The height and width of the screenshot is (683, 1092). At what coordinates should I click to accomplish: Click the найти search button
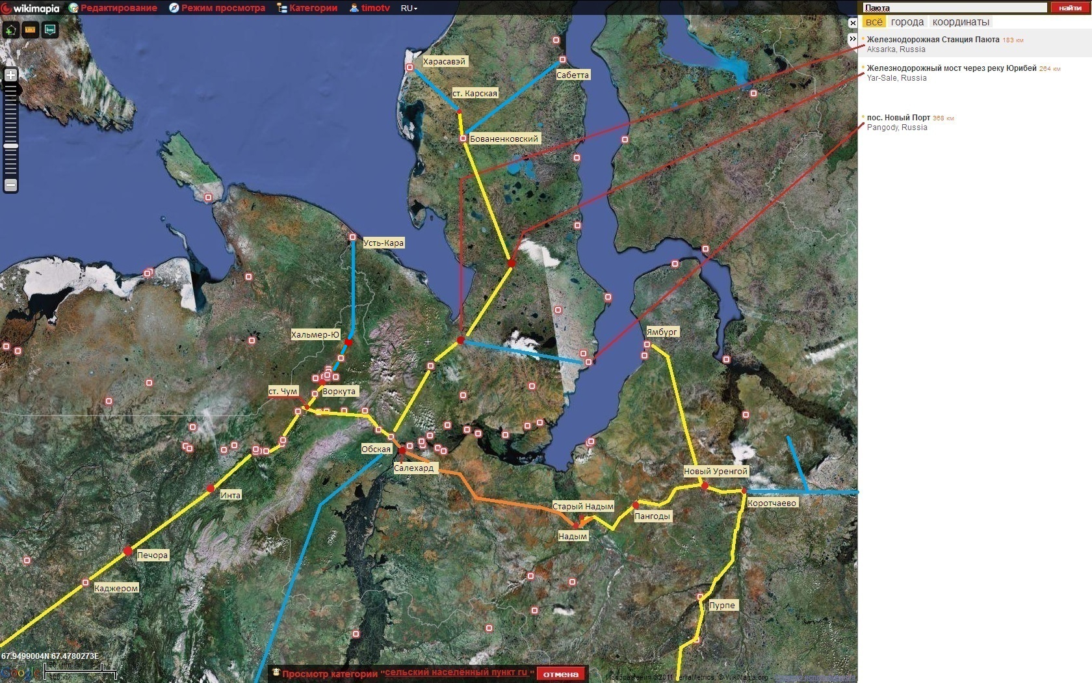[1069, 8]
